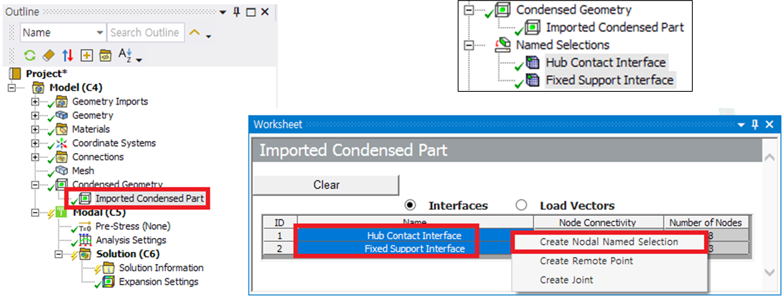Click the yellow up-arrow next to Search Outline
The height and width of the screenshot is (298, 784).
tap(194, 33)
